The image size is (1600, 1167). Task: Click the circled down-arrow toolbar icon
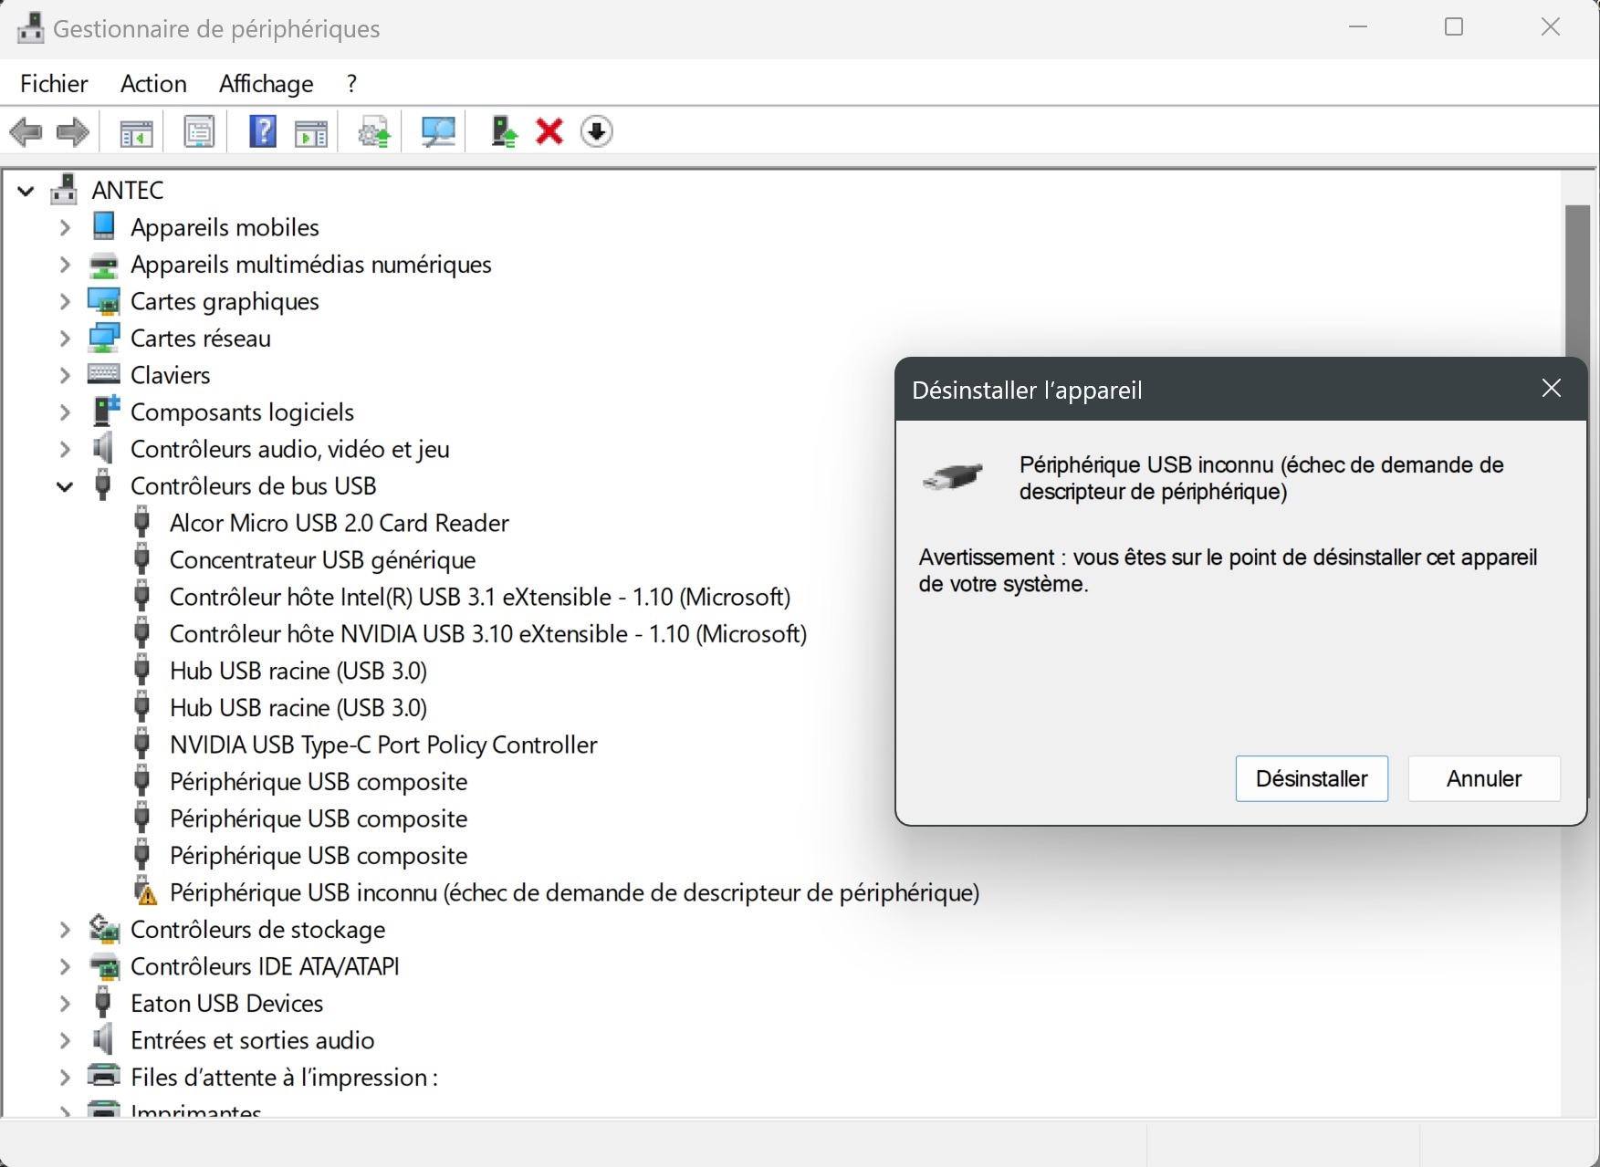[597, 132]
